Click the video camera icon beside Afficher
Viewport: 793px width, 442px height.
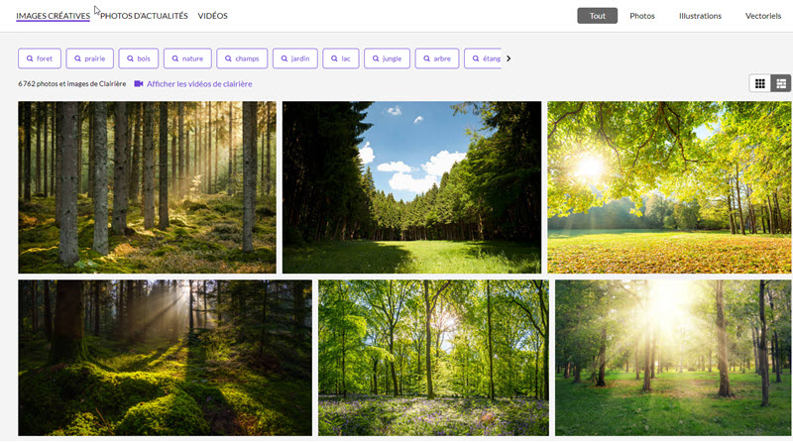coord(139,84)
